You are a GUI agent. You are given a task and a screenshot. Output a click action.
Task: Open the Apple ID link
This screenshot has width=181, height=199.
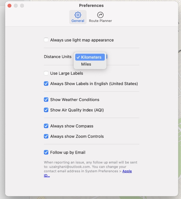[127, 171]
